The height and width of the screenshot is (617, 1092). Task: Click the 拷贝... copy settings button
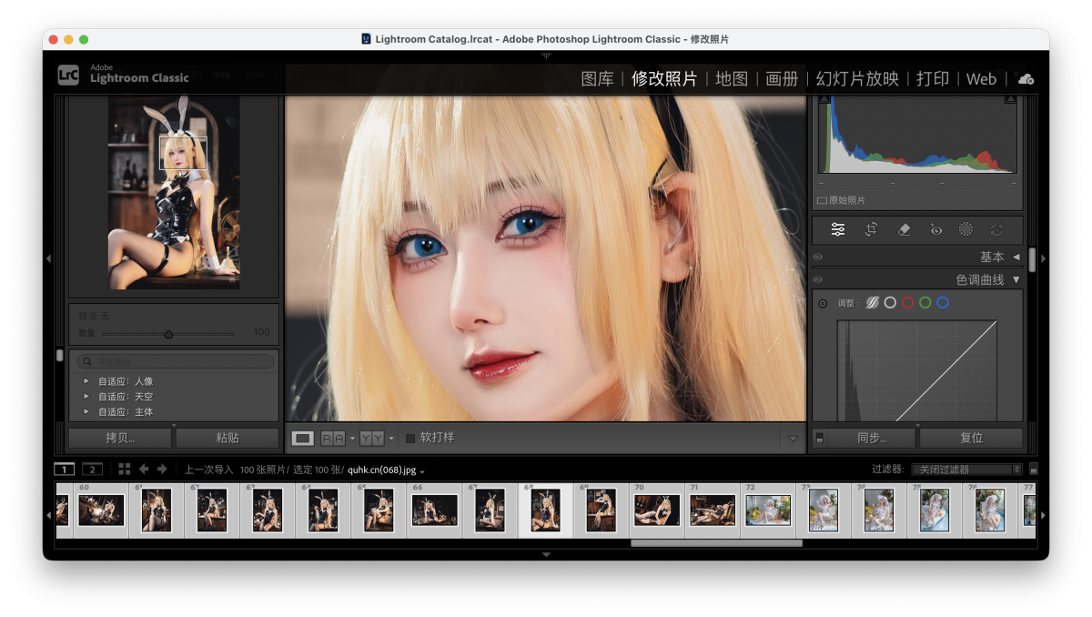coord(120,438)
